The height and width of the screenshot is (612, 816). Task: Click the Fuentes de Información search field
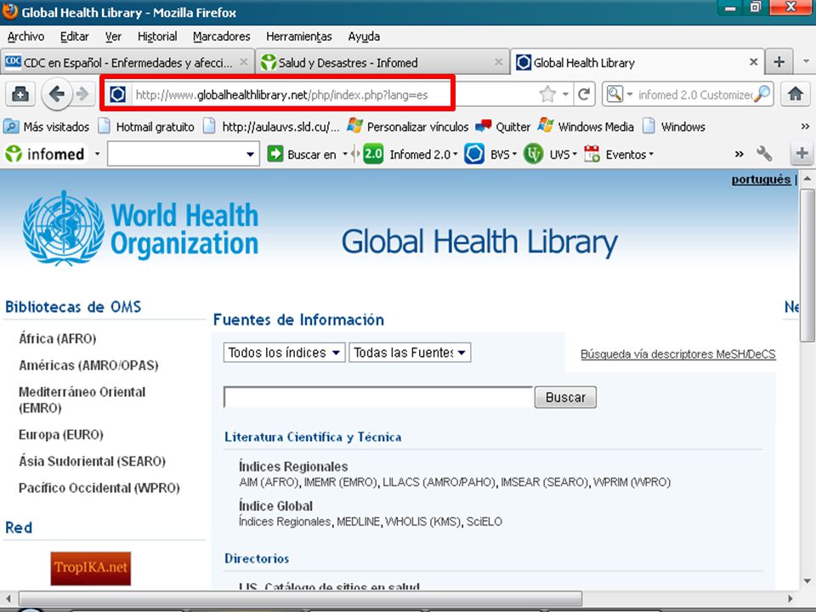tap(378, 397)
